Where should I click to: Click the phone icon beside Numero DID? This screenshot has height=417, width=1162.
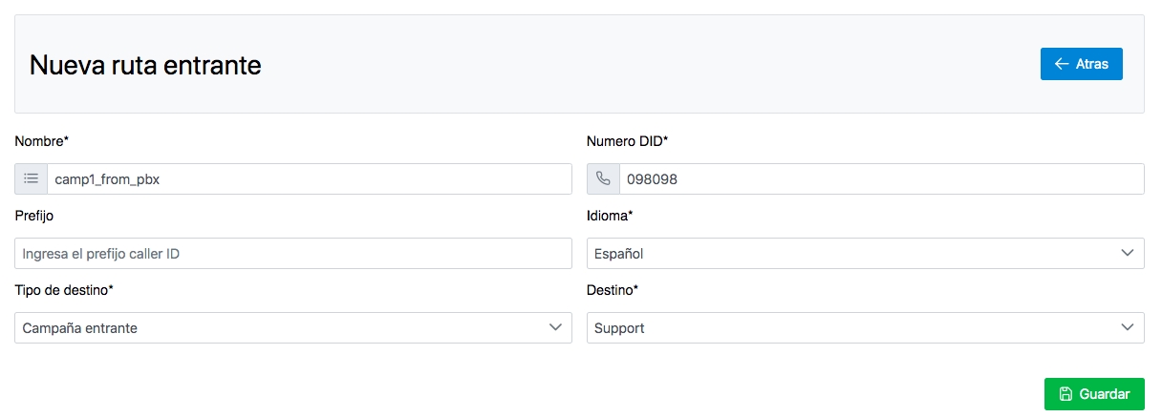(x=603, y=178)
